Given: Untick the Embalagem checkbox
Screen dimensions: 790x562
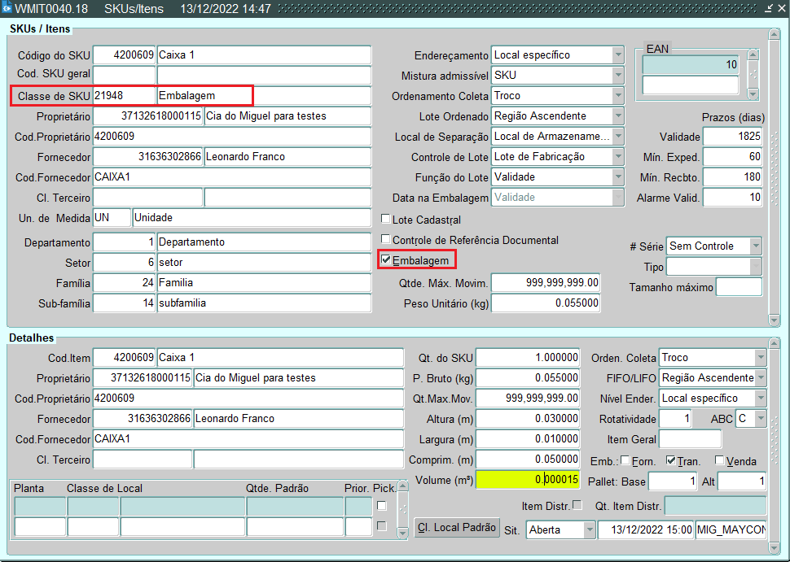Looking at the screenshot, I should coord(386,259).
